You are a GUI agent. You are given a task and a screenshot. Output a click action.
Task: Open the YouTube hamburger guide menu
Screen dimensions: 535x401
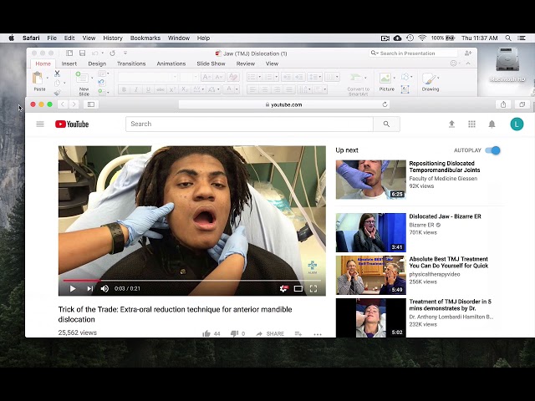tap(40, 124)
